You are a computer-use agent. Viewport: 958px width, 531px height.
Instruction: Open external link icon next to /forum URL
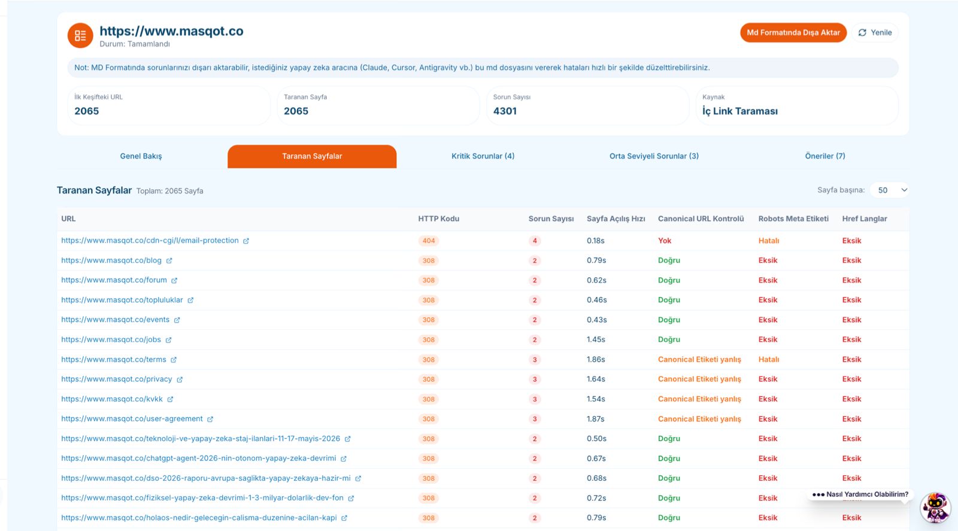click(174, 280)
